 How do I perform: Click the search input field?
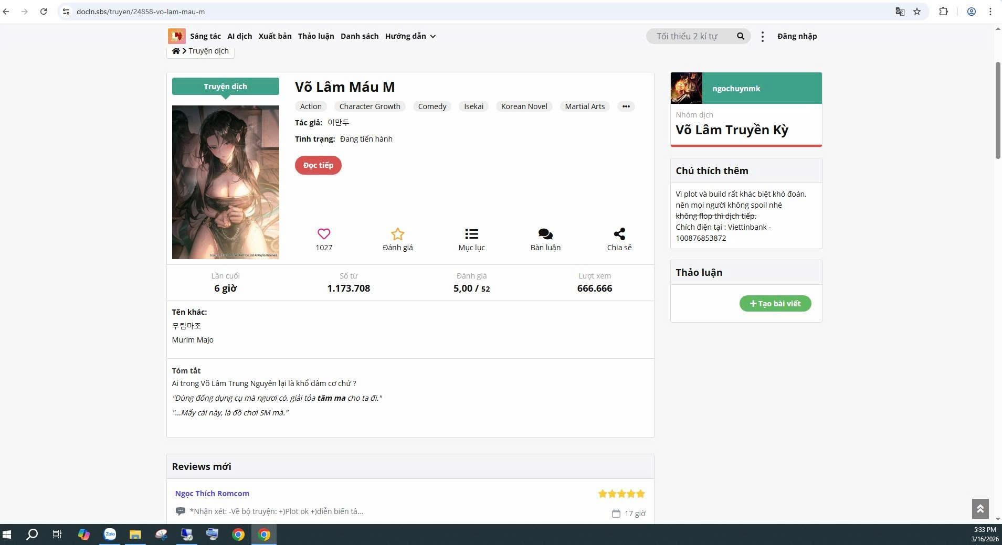pos(689,36)
